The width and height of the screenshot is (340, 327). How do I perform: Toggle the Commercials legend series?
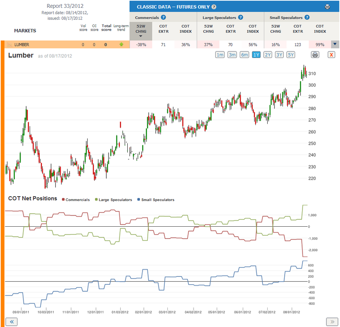76,200
